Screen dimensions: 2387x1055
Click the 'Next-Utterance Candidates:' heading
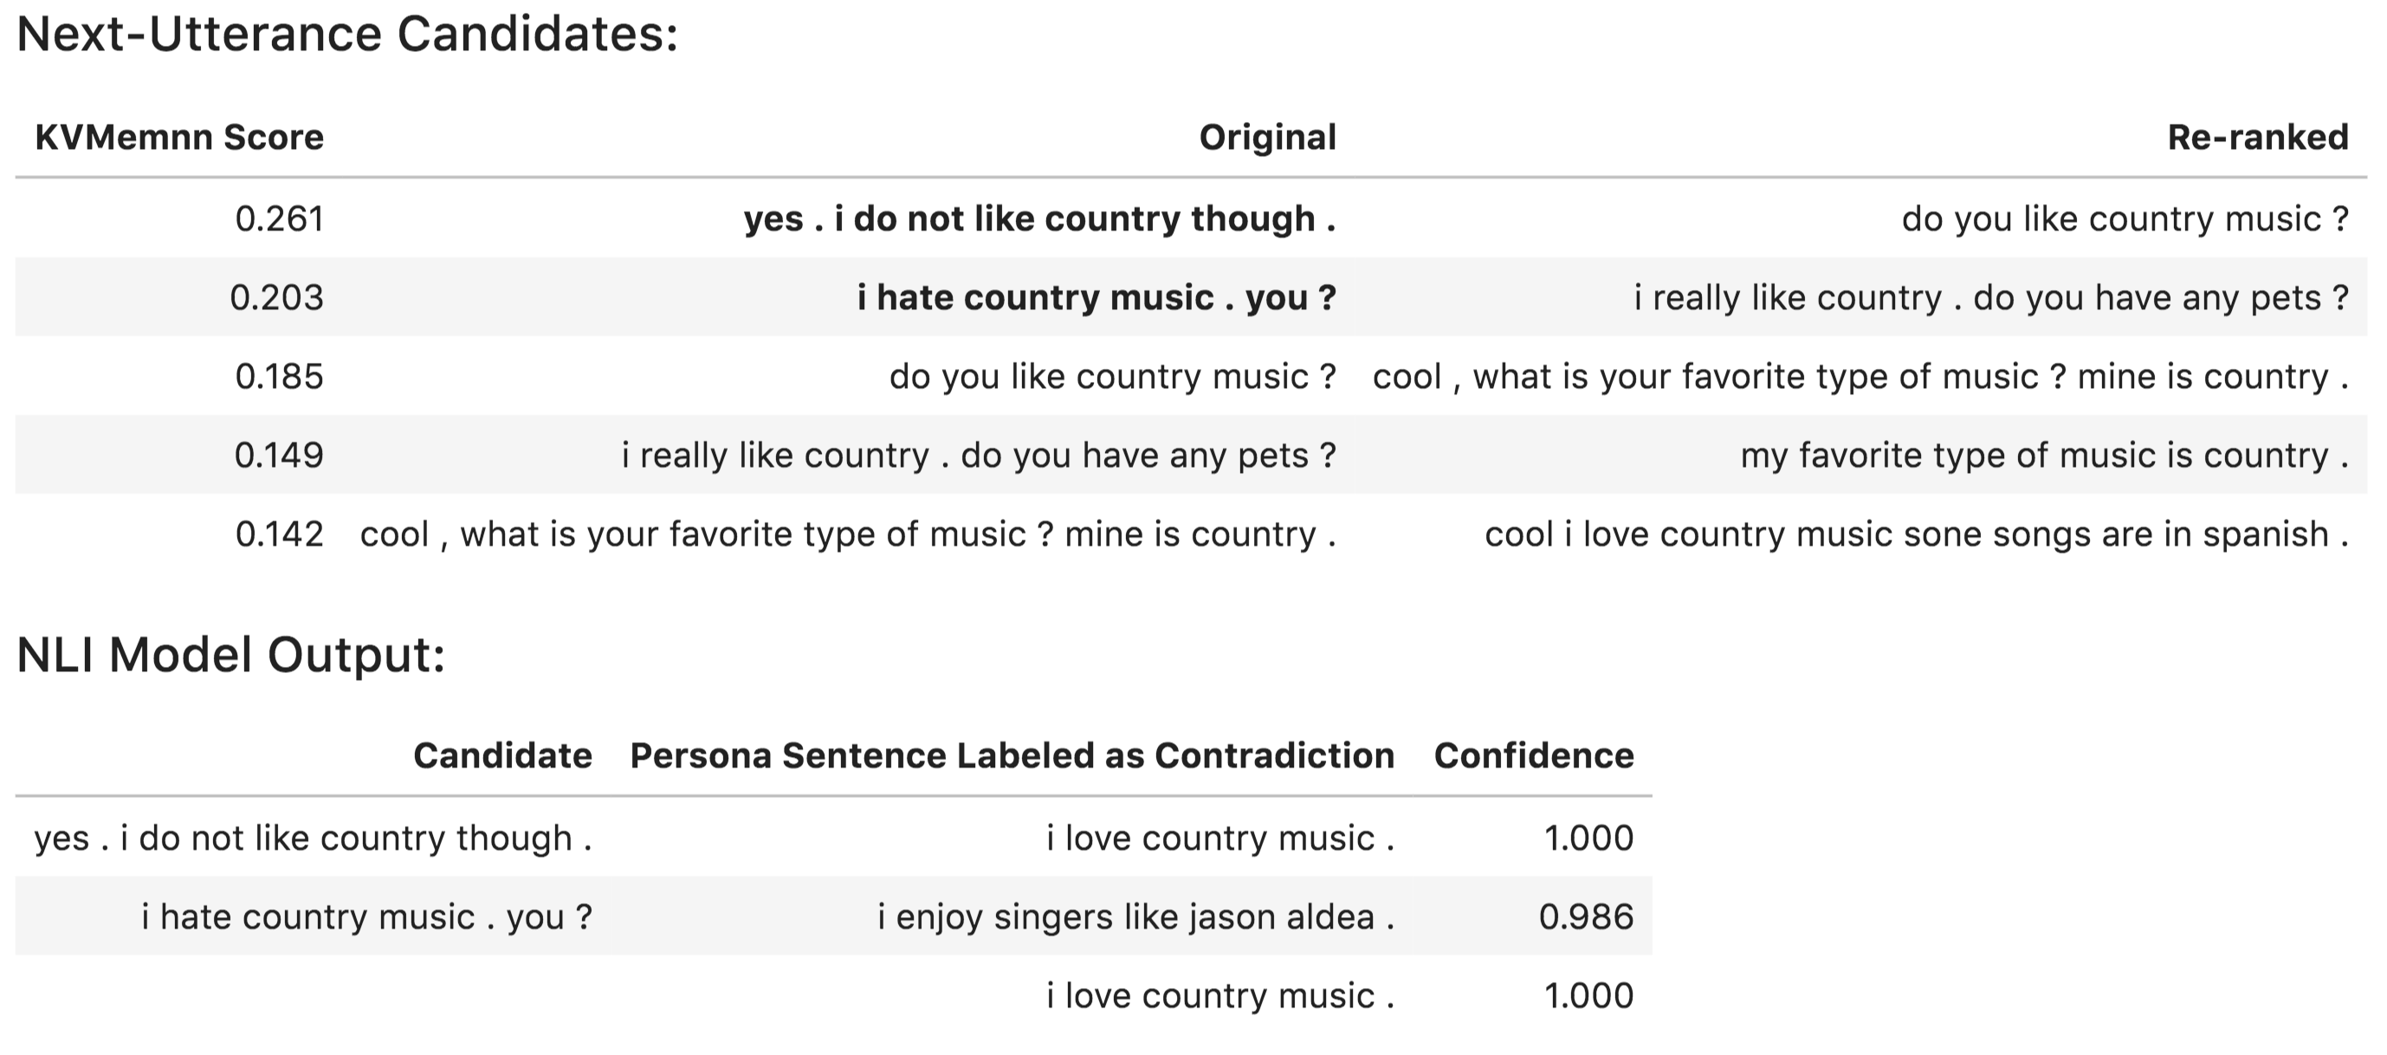[x=347, y=35]
